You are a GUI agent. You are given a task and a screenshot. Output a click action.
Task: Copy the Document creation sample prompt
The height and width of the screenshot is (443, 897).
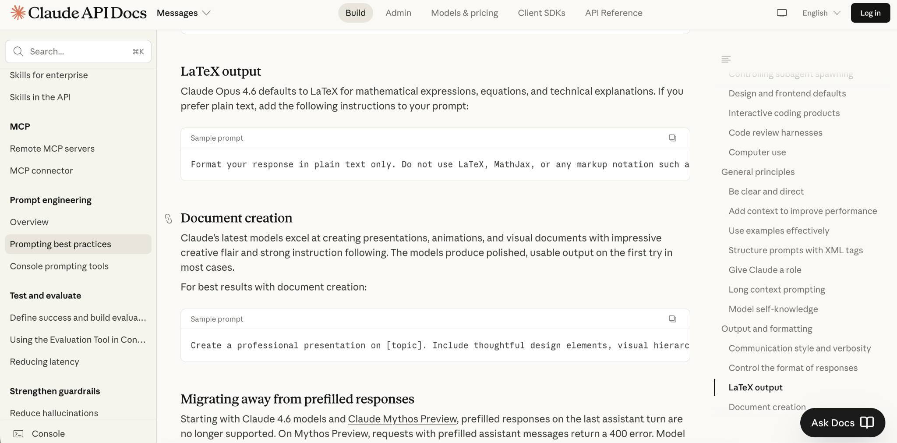[672, 319]
